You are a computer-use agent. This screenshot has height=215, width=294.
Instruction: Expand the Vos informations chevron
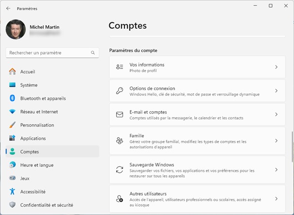(276, 67)
